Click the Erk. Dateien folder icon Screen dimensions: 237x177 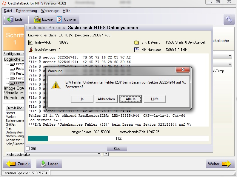(x=136, y=42)
